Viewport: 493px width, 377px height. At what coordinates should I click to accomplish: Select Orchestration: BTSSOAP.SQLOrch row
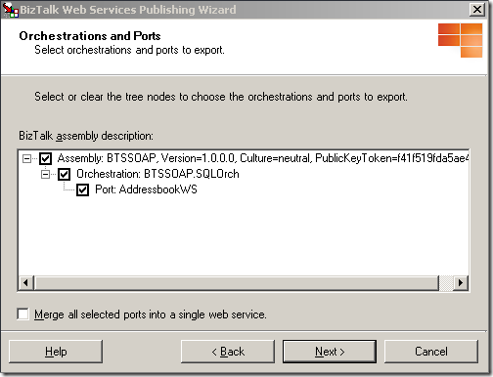click(x=157, y=174)
